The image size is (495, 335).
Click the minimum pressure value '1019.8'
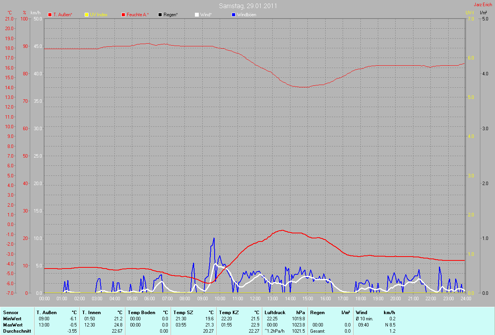(298, 319)
